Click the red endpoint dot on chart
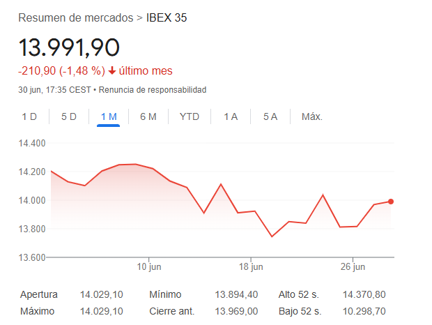Viewport: 432px width, 325px height. (391, 202)
